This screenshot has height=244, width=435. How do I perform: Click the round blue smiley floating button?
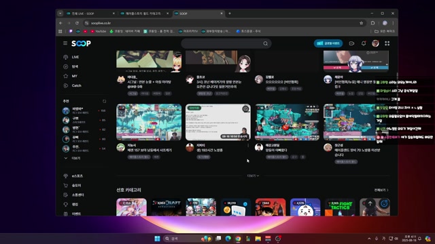point(384,204)
